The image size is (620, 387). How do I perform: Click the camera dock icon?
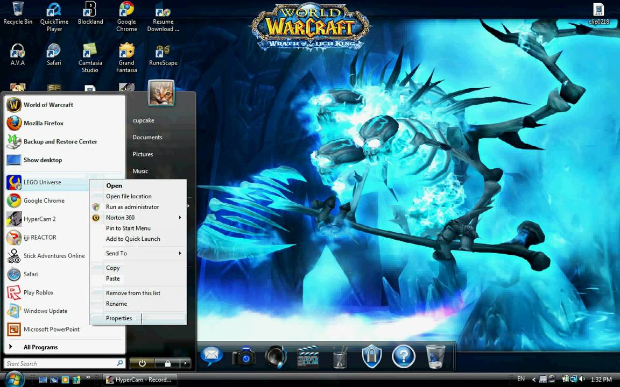244,356
